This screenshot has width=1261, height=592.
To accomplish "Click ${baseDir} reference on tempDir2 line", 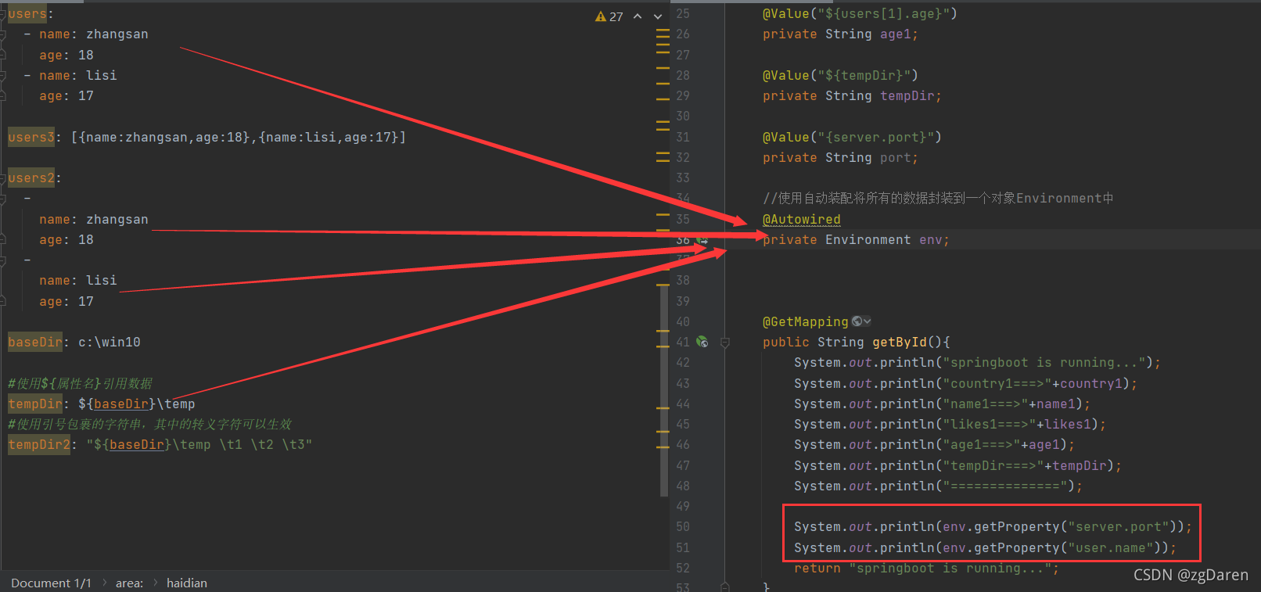I will click(133, 444).
